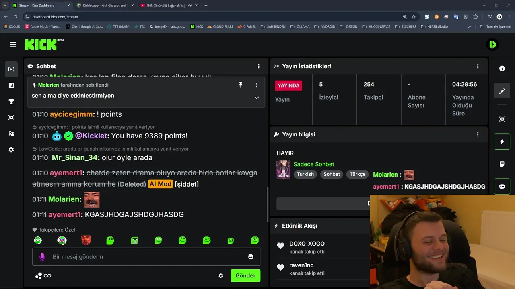The image size is (515, 289).
Task: Click the browser reload button
Action: tap(15, 17)
